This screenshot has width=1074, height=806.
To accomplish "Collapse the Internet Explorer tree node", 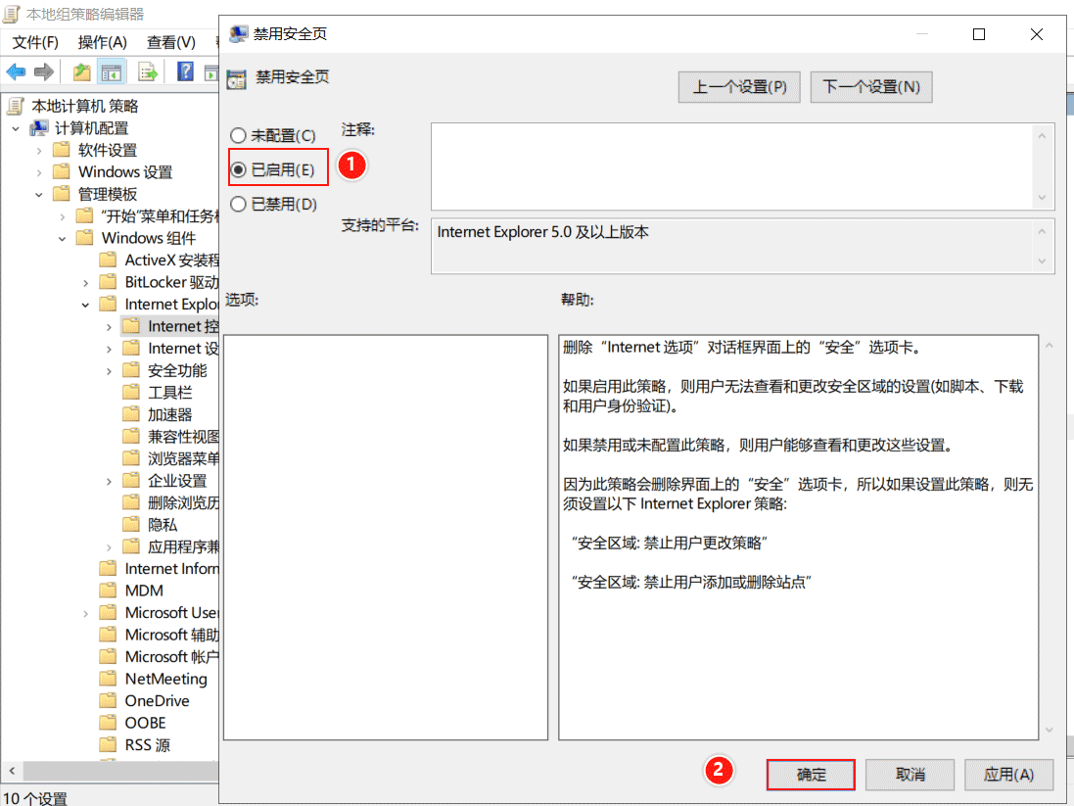I will tap(85, 305).
